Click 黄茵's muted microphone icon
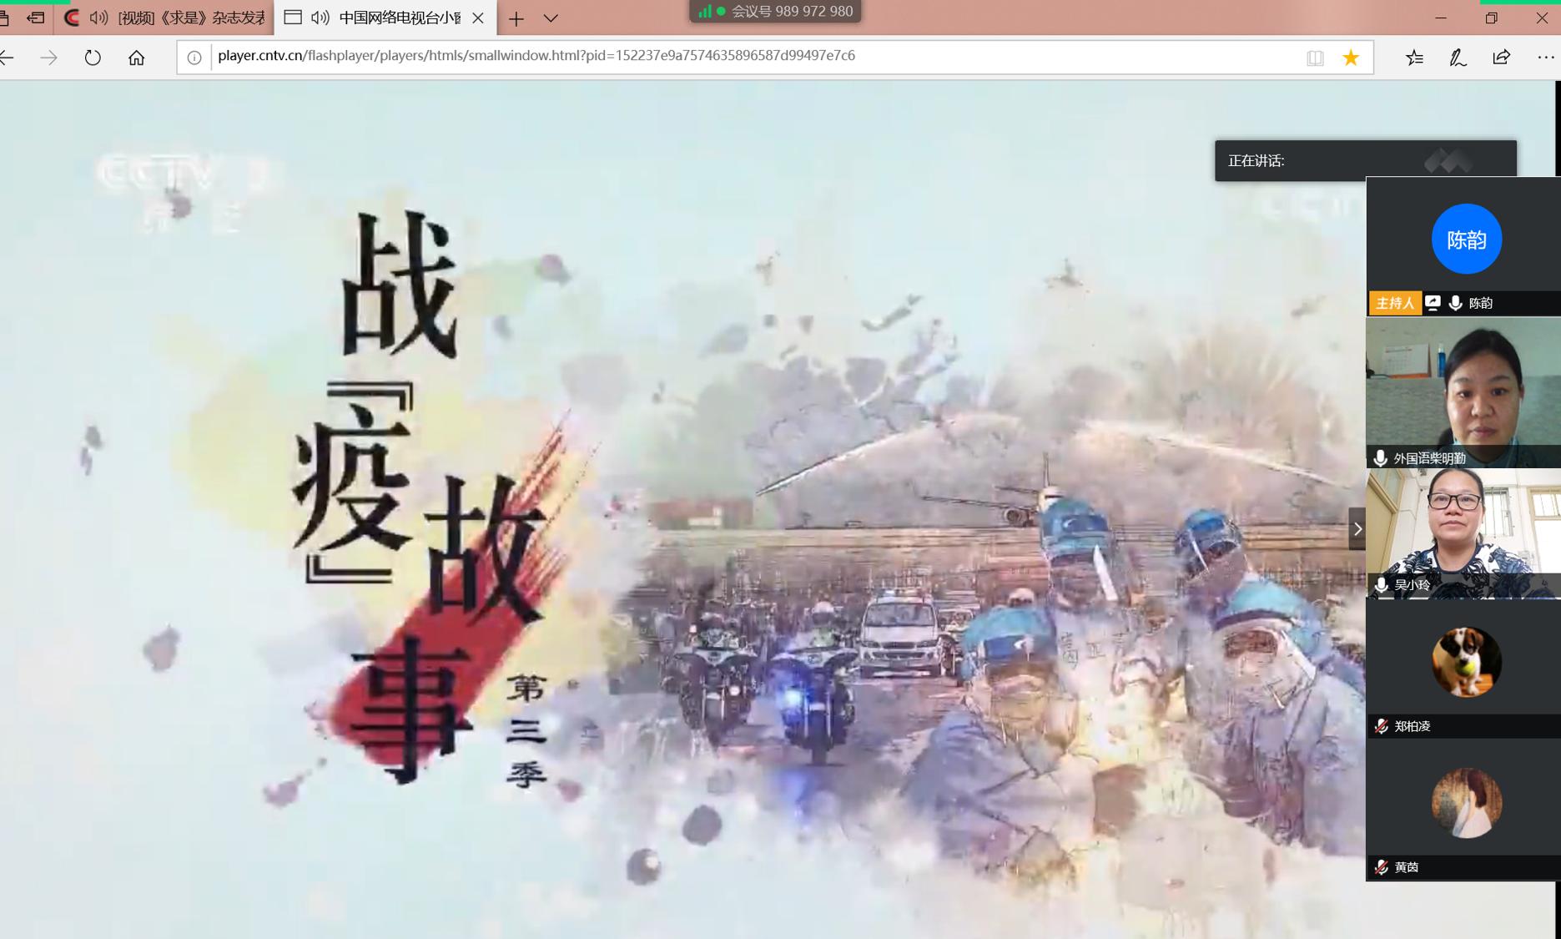1561x939 pixels. pos(1382,867)
